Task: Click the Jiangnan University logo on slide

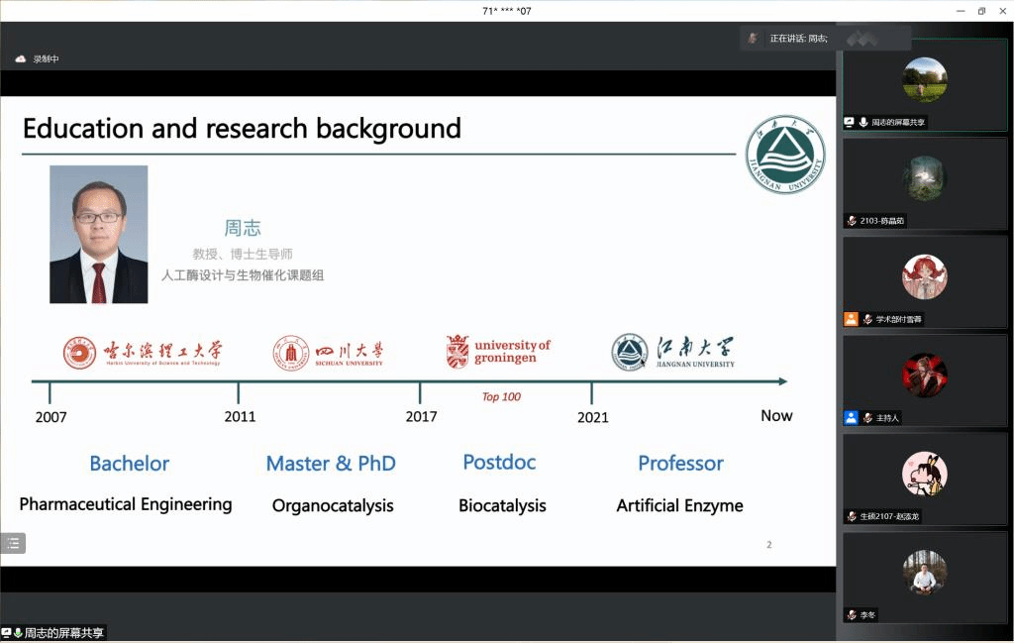Action: (x=785, y=155)
